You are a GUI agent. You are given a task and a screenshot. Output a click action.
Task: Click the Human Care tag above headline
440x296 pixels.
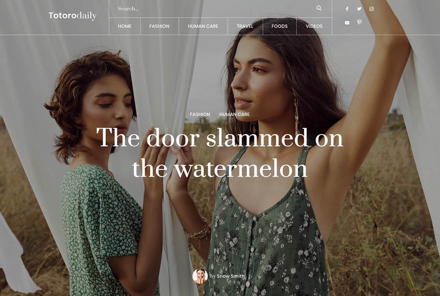pos(234,114)
